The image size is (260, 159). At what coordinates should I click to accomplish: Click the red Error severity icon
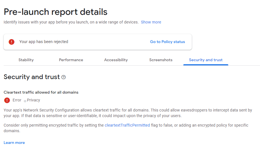[x=7, y=100]
